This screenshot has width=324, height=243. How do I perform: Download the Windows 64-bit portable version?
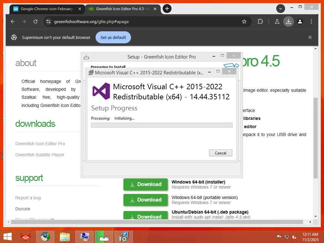pyautogui.click(x=146, y=200)
